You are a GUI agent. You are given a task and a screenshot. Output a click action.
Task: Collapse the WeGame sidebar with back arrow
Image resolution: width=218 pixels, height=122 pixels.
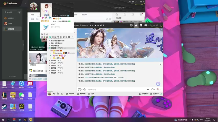click(x=26, y=3)
